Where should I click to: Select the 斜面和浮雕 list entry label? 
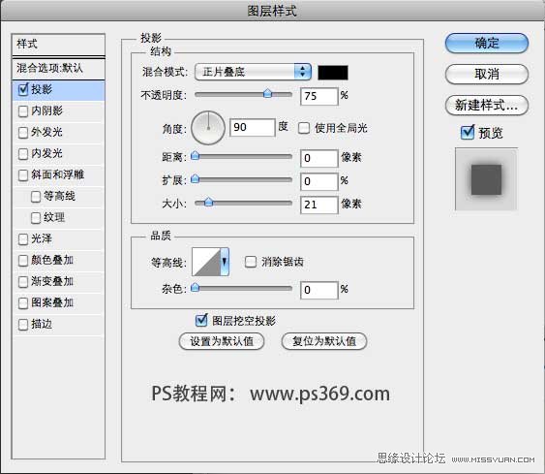tap(58, 174)
